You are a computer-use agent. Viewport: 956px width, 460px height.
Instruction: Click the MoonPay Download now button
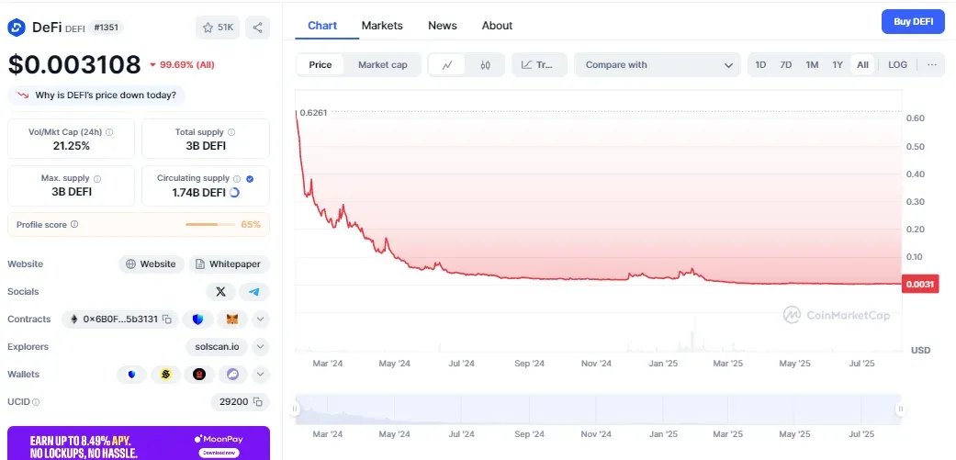pyautogui.click(x=219, y=453)
